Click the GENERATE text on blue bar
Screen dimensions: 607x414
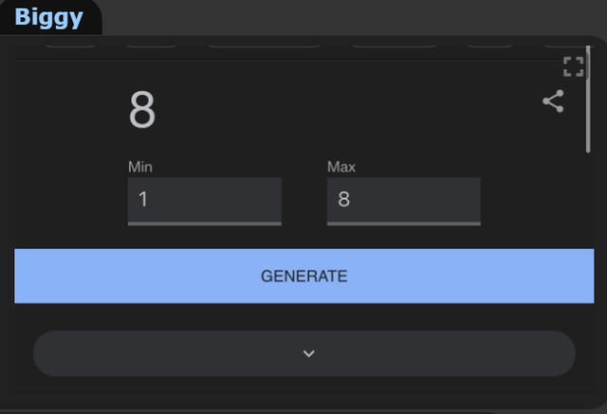(303, 276)
